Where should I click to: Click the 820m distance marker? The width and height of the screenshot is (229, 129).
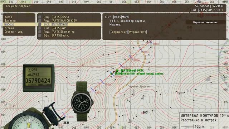point(98,93)
